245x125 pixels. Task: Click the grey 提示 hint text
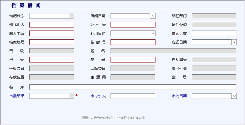[x=113, y=118]
